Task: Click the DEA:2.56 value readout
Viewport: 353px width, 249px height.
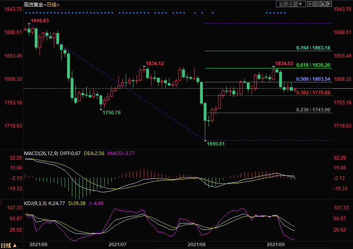Action: point(94,153)
